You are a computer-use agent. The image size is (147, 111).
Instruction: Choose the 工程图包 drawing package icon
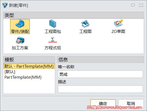coord(52,23)
